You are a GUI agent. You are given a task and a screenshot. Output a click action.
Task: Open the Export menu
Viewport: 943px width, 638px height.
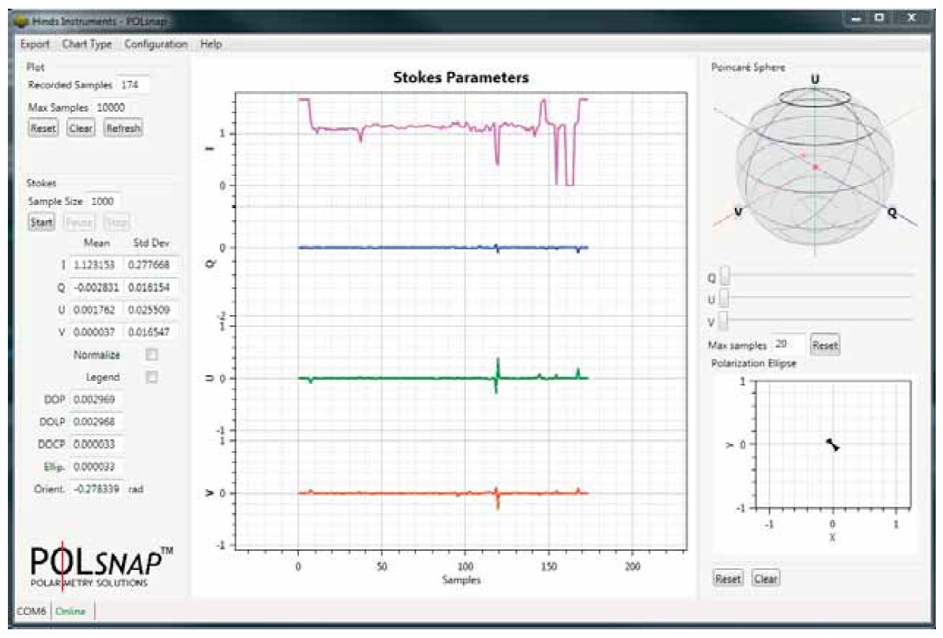click(35, 44)
